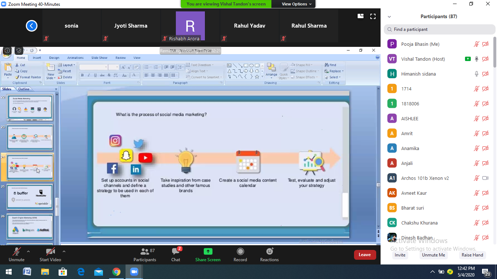Click the Raise Hand button
Viewport: 497px width, 279px height.
(x=472, y=255)
